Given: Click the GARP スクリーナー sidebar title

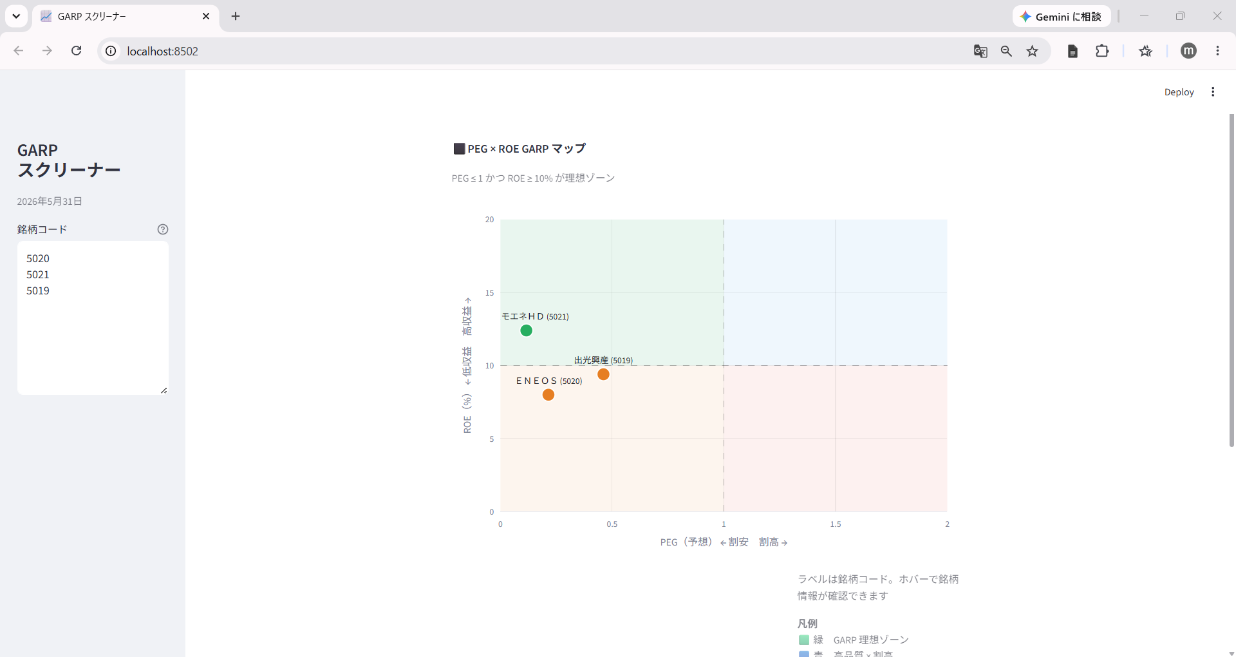Looking at the screenshot, I should 69,160.
